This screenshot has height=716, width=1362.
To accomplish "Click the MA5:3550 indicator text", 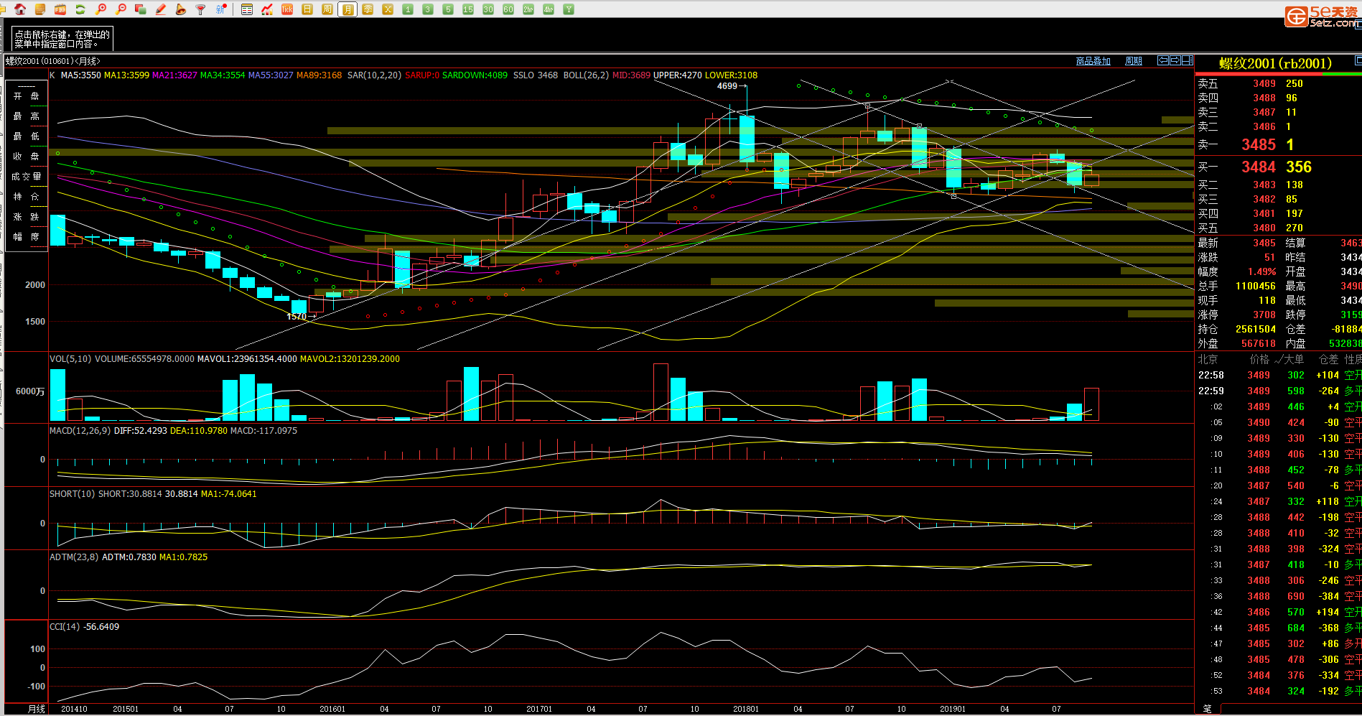I will click(81, 75).
